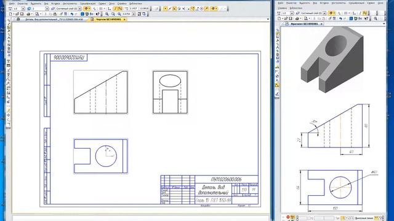Save icon in right fragment window
This screenshot has width=394, height=221.
click(291, 18)
